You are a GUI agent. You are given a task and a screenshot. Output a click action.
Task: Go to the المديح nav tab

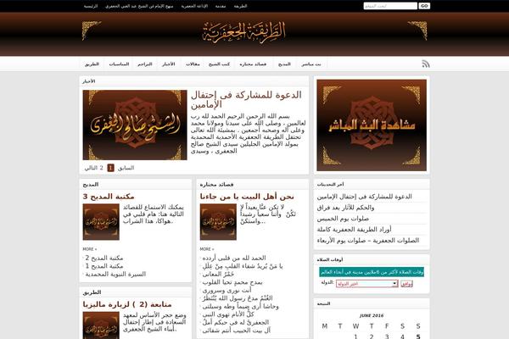click(284, 64)
